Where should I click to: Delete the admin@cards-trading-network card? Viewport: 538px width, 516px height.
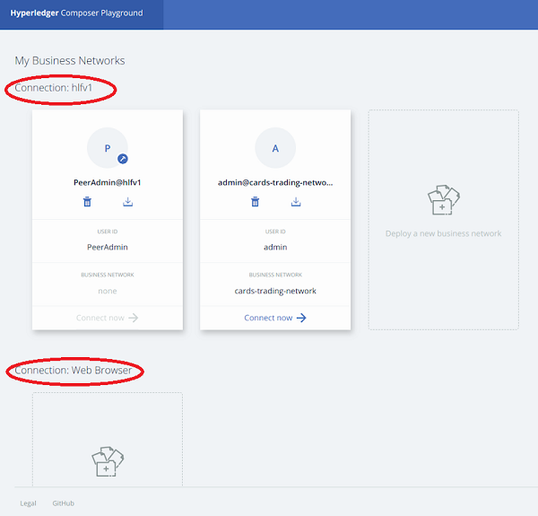pyautogui.click(x=255, y=202)
